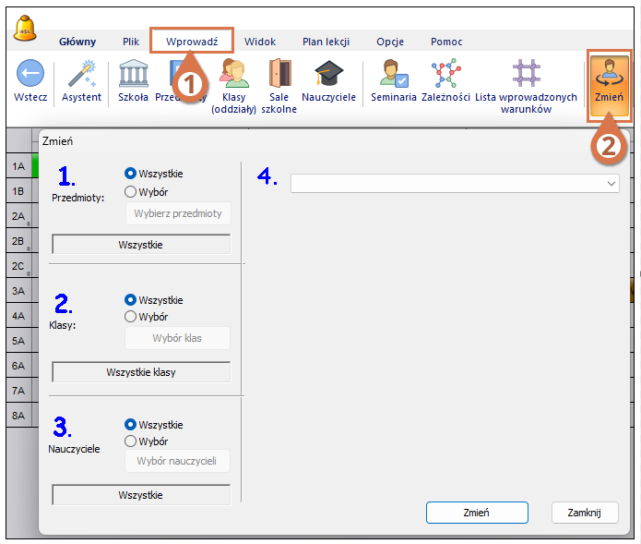The width and height of the screenshot is (641, 544).
Task: Open Sale szkolne door icon
Action: [x=279, y=74]
